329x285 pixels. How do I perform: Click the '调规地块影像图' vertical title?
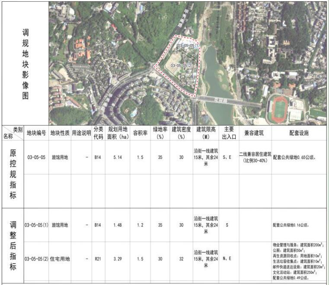pyautogui.click(x=26, y=64)
